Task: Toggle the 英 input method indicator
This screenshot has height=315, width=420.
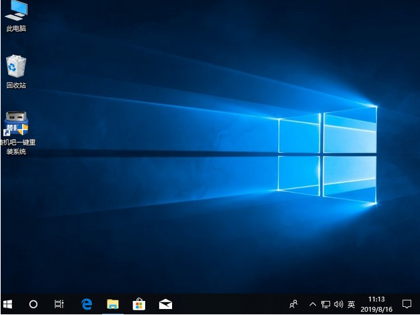Action: click(351, 304)
